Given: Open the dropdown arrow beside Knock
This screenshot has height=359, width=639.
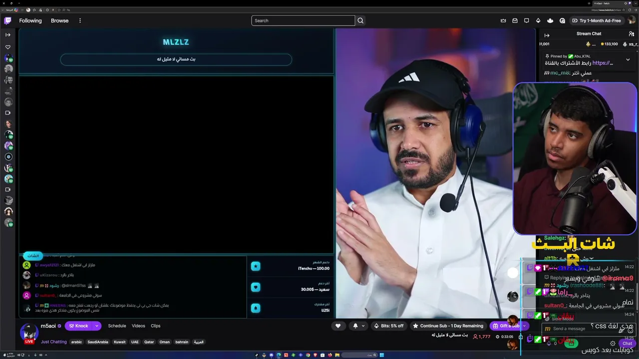Looking at the screenshot, I should coord(97,326).
